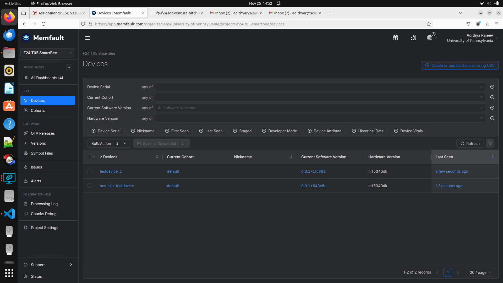The width and height of the screenshot is (503, 283).
Task: Toggle checkbox for ncs-ble-testdevice row
Action: [x=90, y=186]
